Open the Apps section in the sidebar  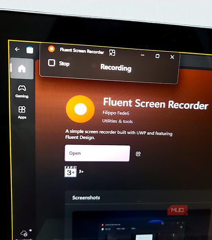pos(22,112)
